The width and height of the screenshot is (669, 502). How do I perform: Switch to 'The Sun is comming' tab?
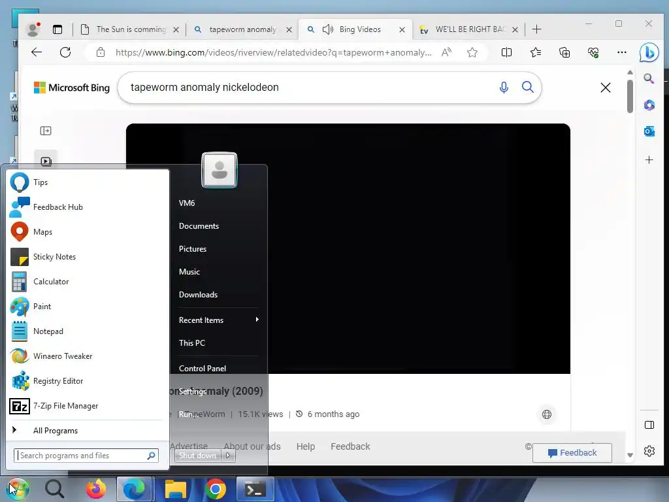[130, 29]
